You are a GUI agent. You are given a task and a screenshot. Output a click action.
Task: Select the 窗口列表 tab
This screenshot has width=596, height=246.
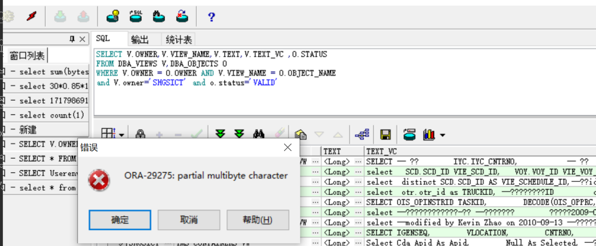click(27, 56)
